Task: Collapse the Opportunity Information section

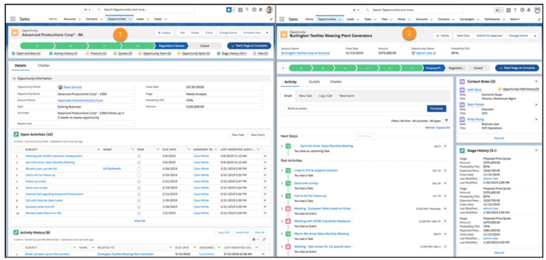Action: (14, 79)
